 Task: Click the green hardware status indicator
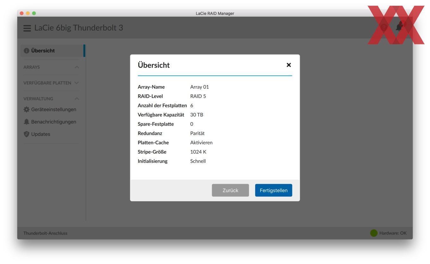click(374, 233)
